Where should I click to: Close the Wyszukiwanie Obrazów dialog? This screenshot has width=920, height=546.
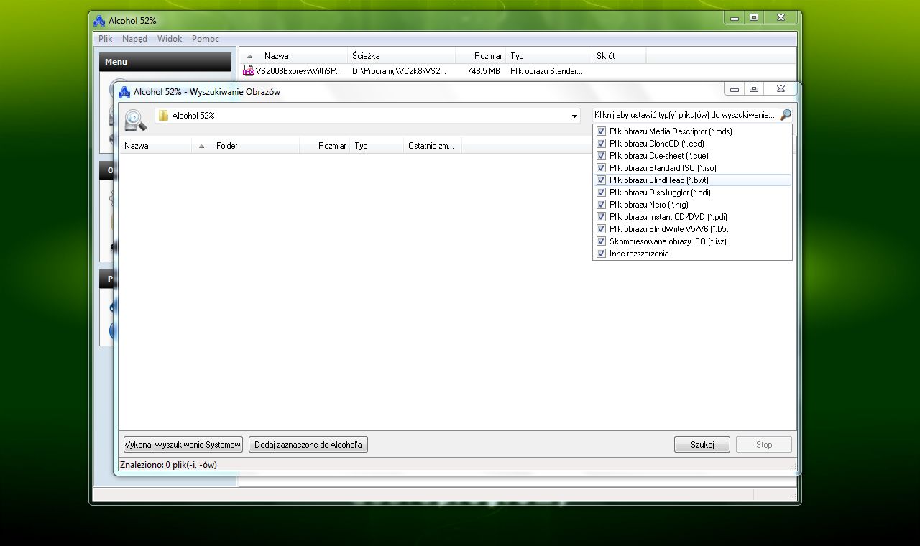pos(781,89)
